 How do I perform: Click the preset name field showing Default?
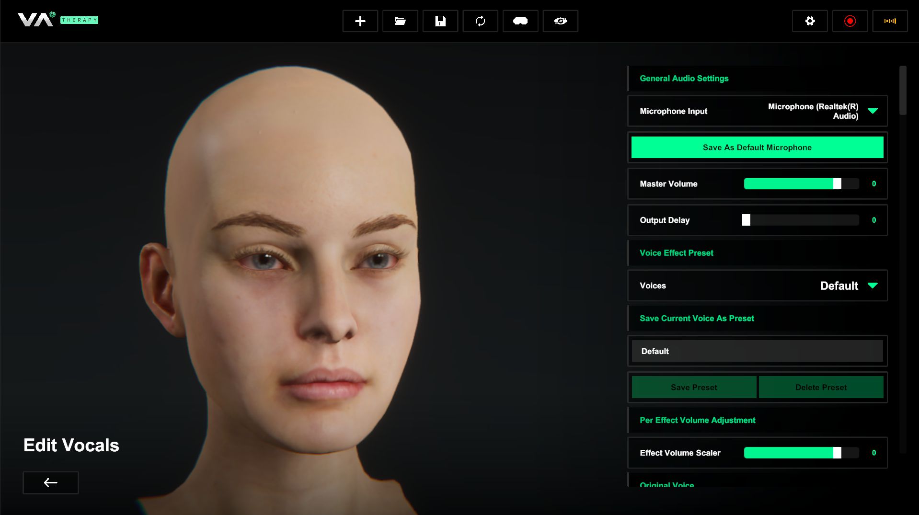point(757,351)
